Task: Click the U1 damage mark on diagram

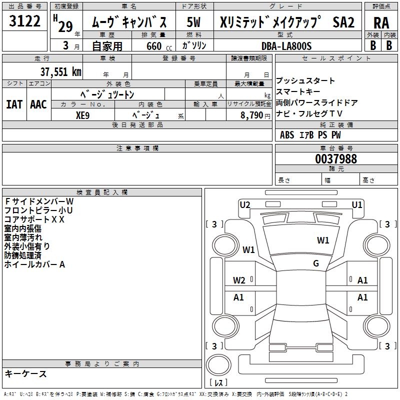Action: 357,204
